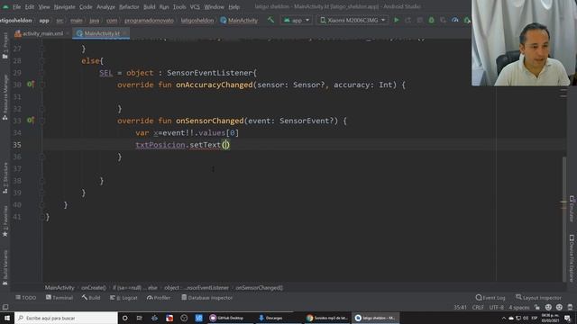Open the Favorites sidebar panel
577x324 pixels.
(x=5, y=220)
